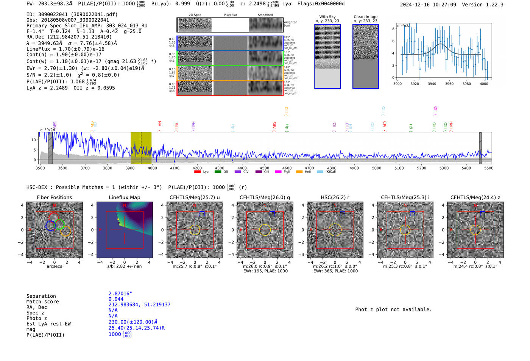
Task: Click the orange fiber circle in Fiber Positions
Action: 65,231
